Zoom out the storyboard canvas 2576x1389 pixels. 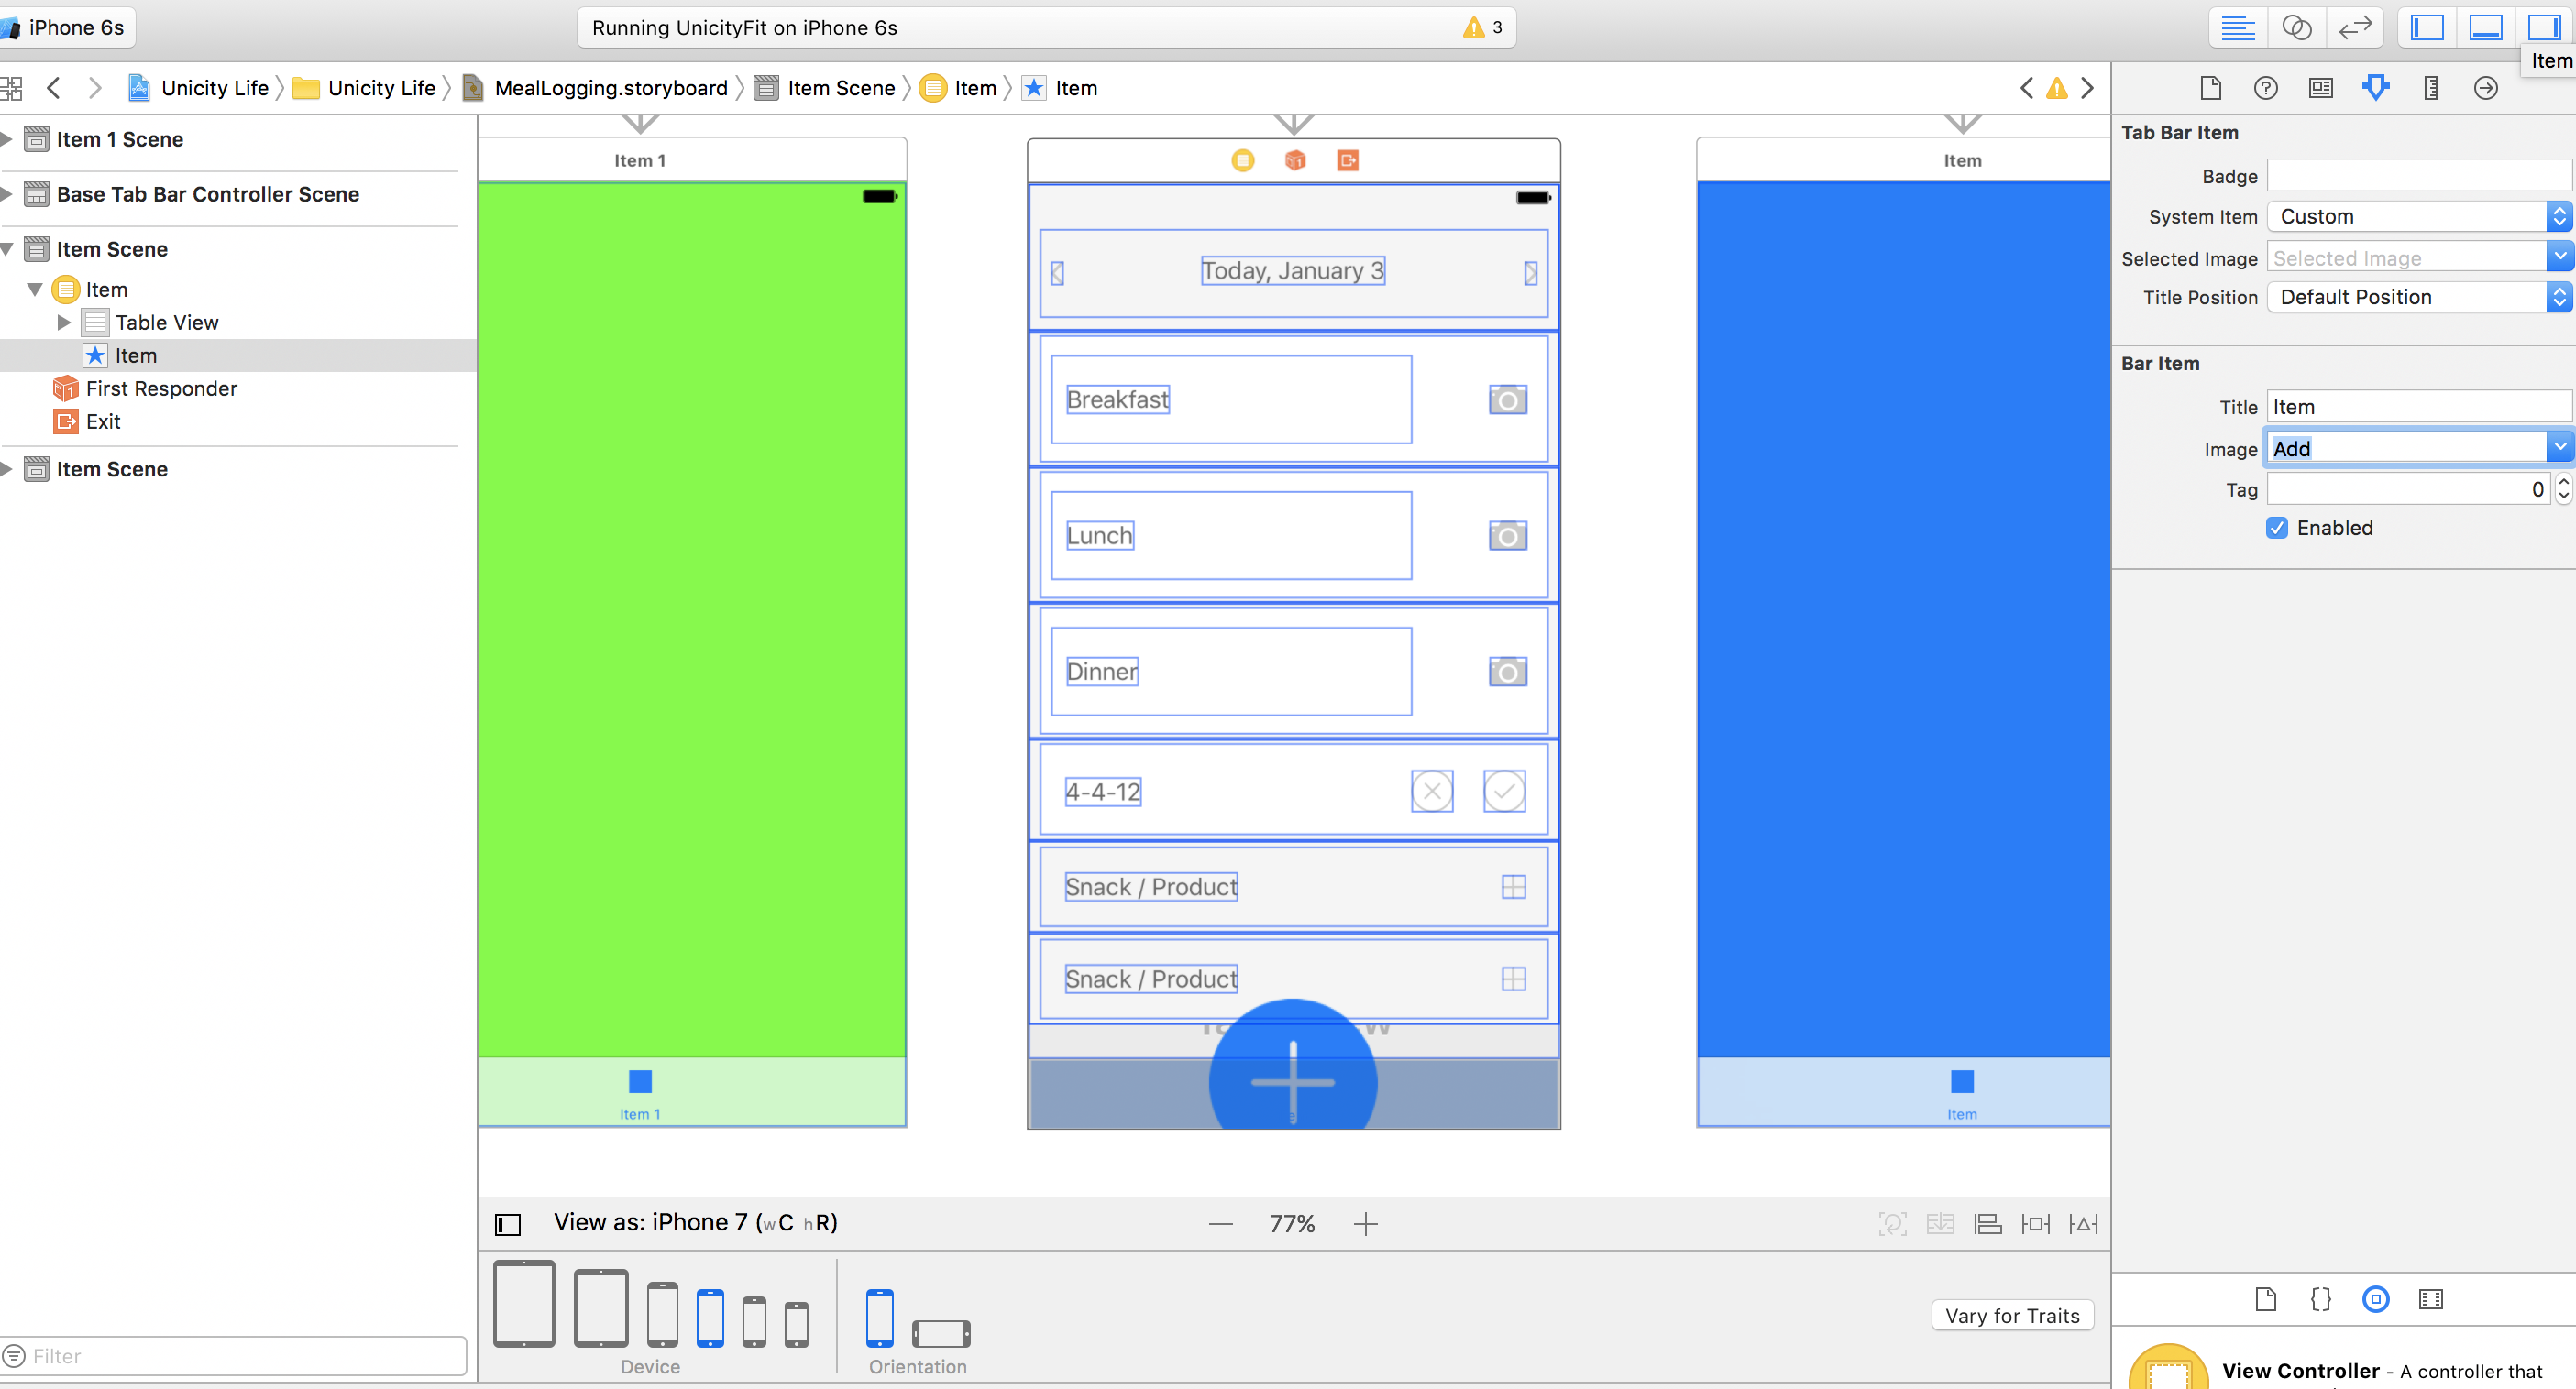click(x=1220, y=1223)
